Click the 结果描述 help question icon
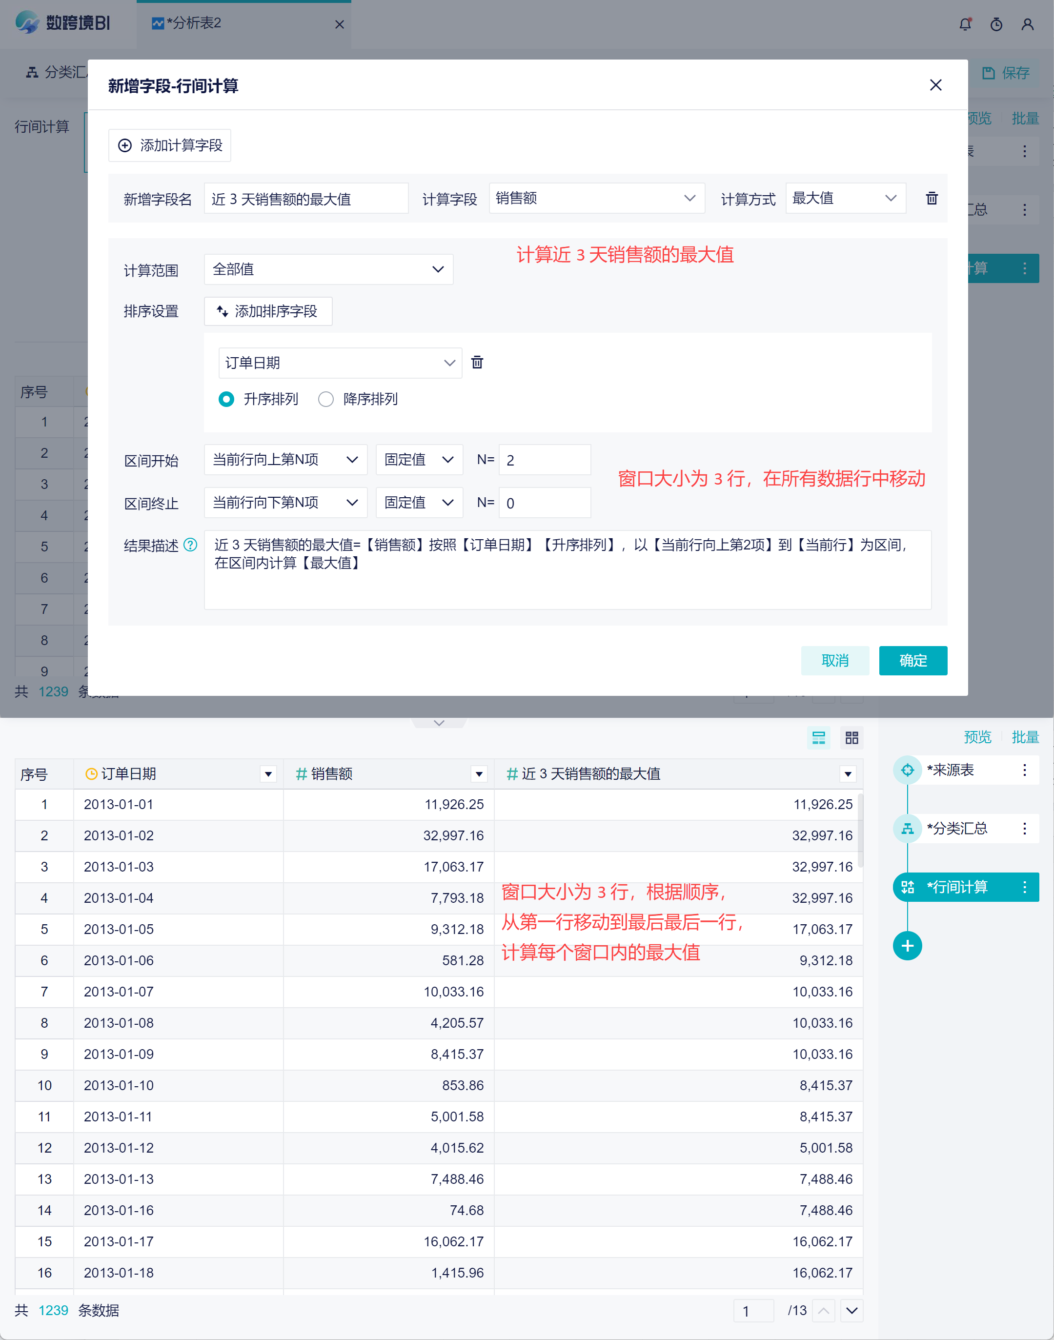Image resolution: width=1054 pixels, height=1340 pixels. (x=191, y=545)
